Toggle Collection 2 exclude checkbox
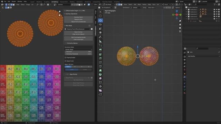Viewport: 221px width, 124px height. 214,12
